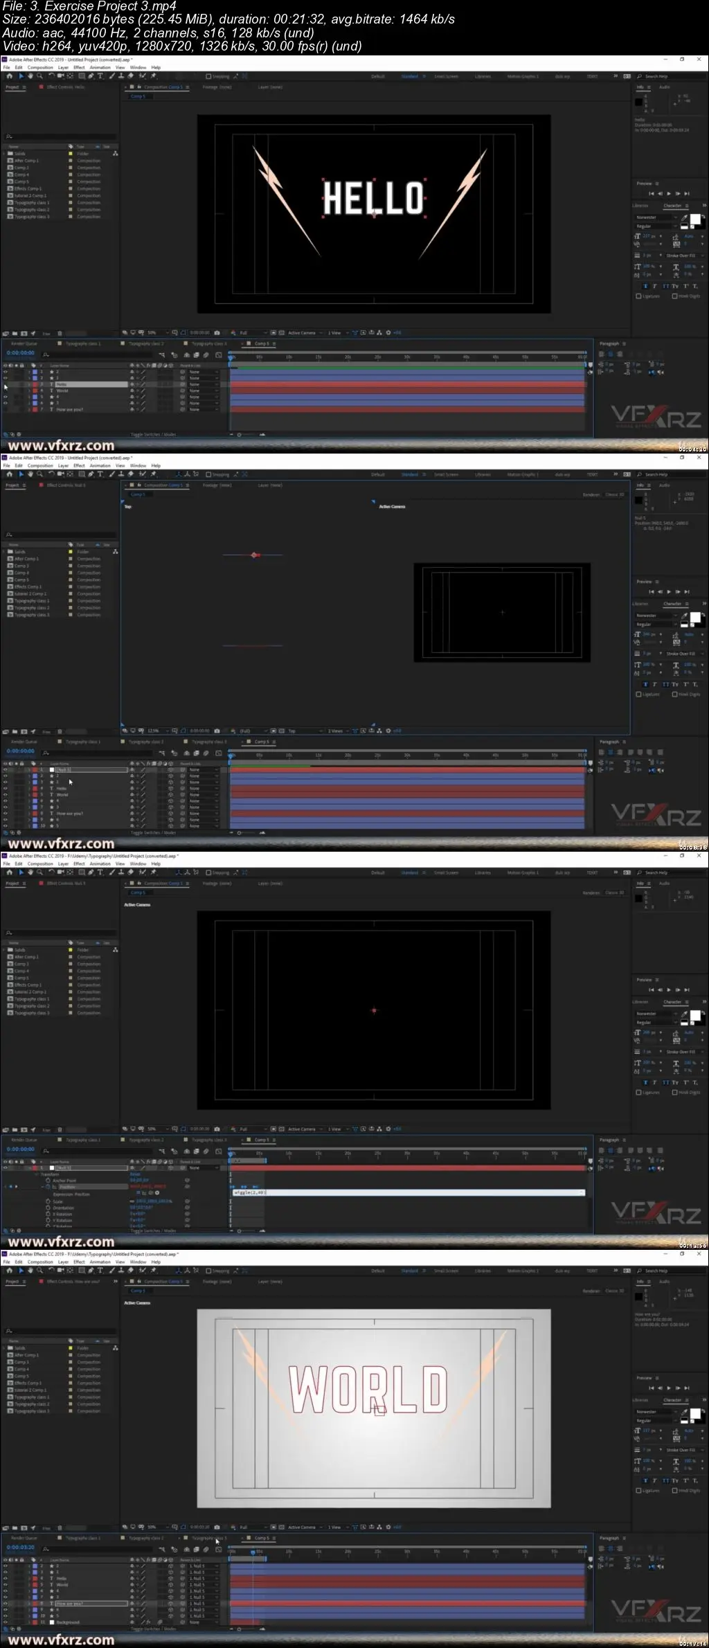The height and width of the screenshot is (1648, 709).
Task: Select Motion Graphics 1 workspace in the HELLO screenshot
Action: pyautogui.click(x=522, y=76)
